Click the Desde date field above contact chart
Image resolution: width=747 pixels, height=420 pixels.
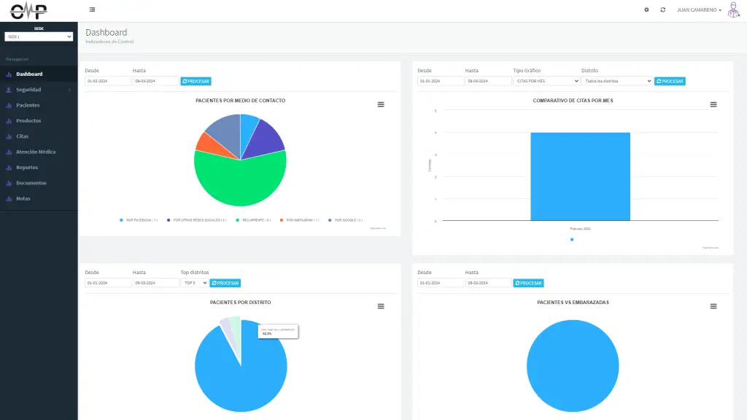point(107,81)
